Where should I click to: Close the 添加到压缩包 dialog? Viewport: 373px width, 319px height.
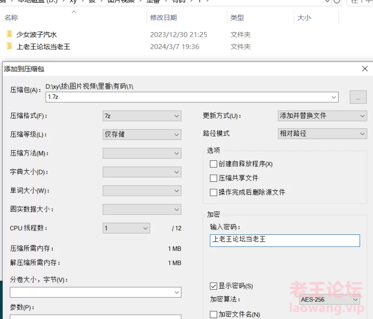point(365,69)
